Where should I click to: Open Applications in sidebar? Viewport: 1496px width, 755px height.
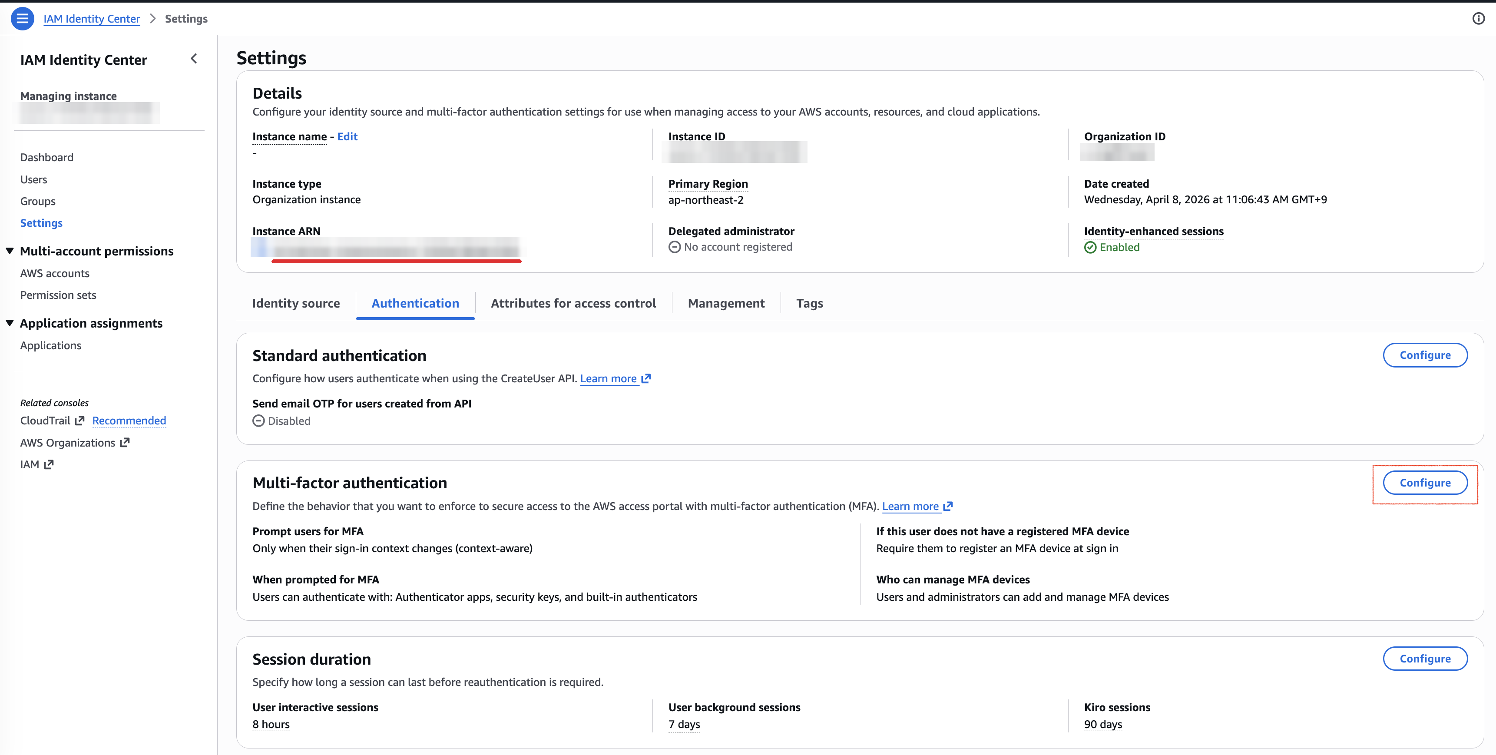(x=50, y=345)
